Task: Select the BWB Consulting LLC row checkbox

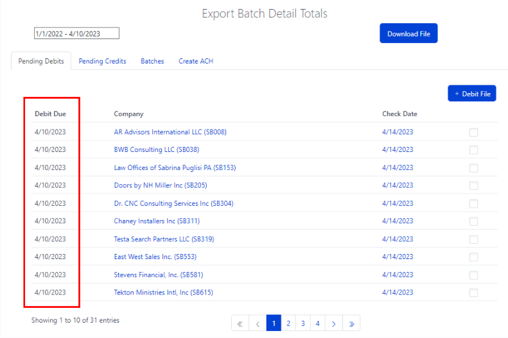Action: [x=474, y=150]
